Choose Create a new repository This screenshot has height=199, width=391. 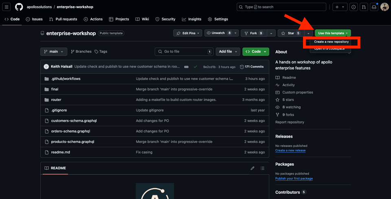tap(331, 42)
